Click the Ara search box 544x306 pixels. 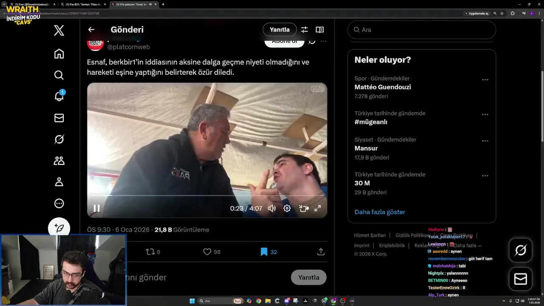coord(422,30)
